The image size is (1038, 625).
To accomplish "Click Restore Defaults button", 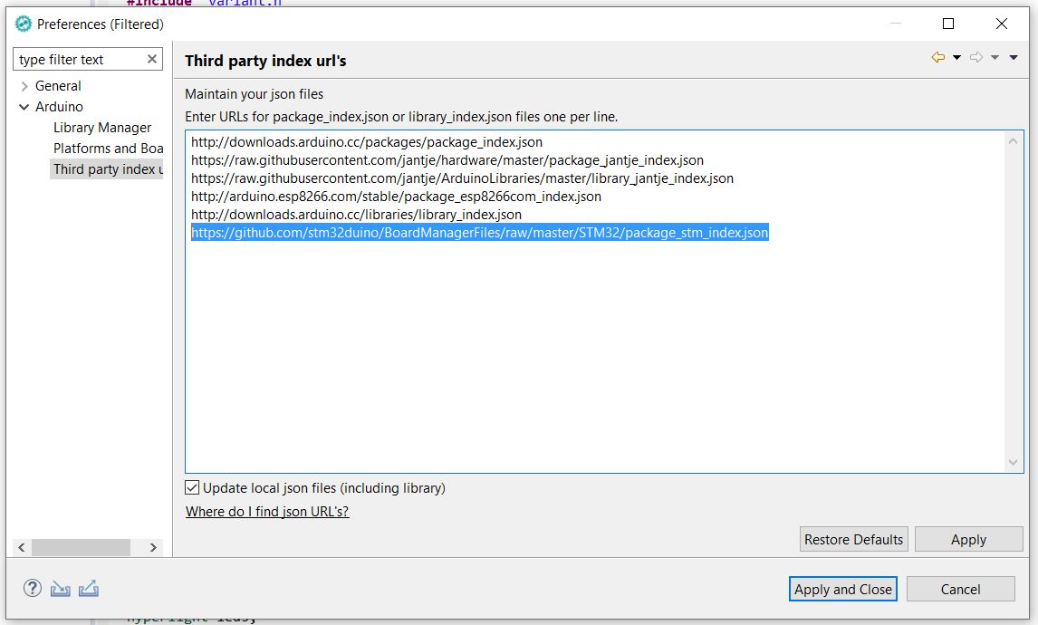I will point(854,539).
